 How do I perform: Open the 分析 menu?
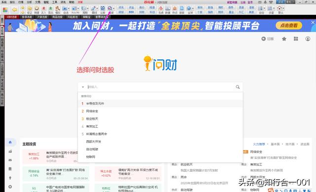pyautogui.click(x=29, y=2)
